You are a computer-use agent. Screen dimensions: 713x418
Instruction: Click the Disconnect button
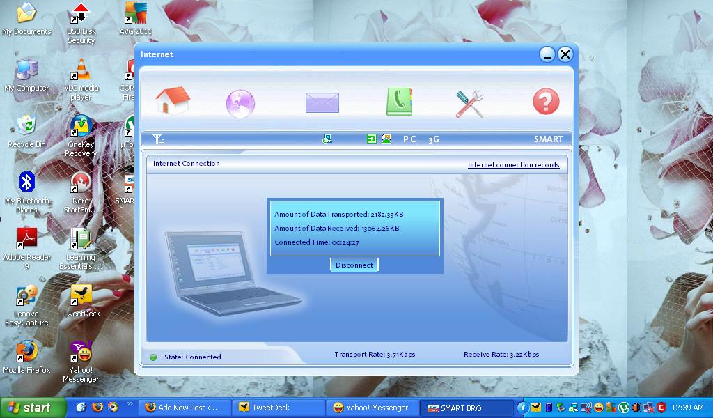(x=354, y=265)
